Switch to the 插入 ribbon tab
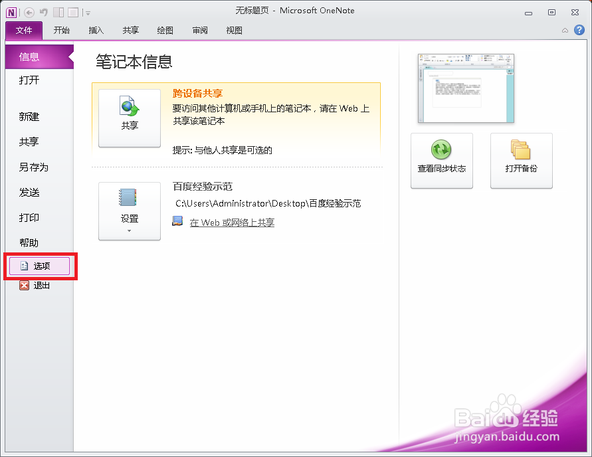 96,30
